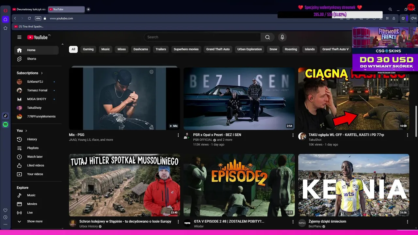Open the PSR OFFICIAL channel avatar
The image size is (418, 235).
click(187, 136)
